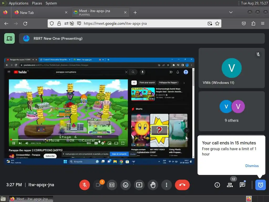
Task: Click the blue call timer alarm icon
Action: click(260, 185)
